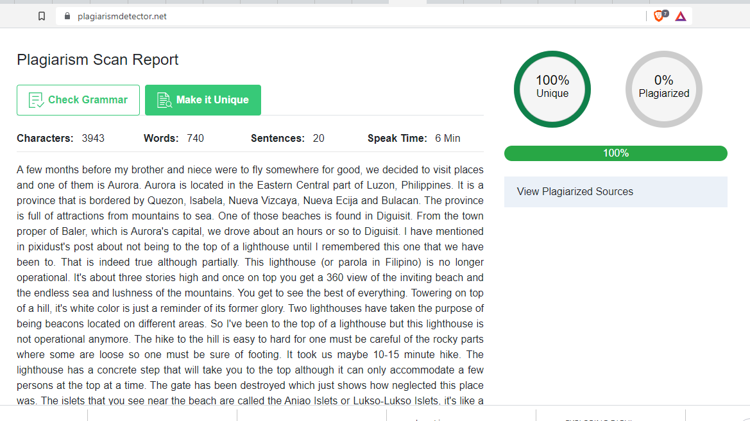750x421 pixels.
Task: Click the Brave Rewards triangle icon
Action: (681, 17)
